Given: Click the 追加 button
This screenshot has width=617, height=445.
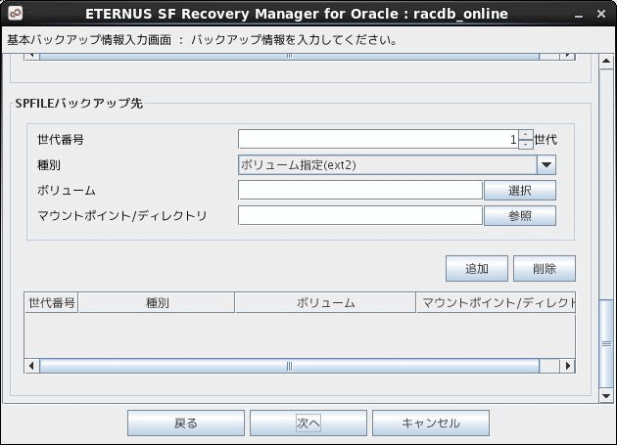Looking at the screenshot, I should (477, 269).
